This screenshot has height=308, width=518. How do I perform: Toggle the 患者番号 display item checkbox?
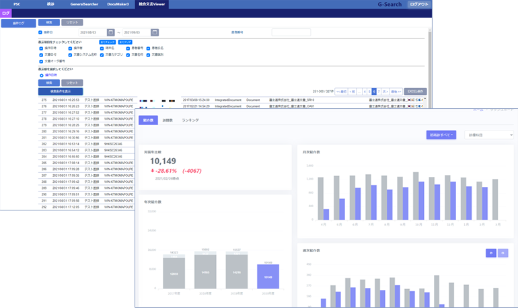click(x=128, y=48)
